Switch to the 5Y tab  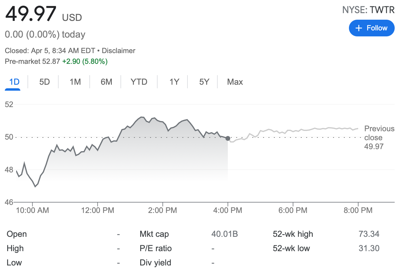click(x=204, y=82)
